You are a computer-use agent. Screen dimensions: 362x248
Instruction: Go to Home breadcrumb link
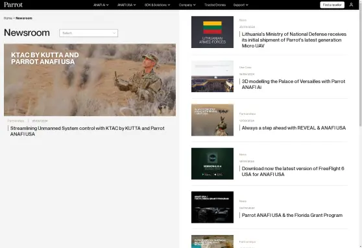(x=8, y=18)
